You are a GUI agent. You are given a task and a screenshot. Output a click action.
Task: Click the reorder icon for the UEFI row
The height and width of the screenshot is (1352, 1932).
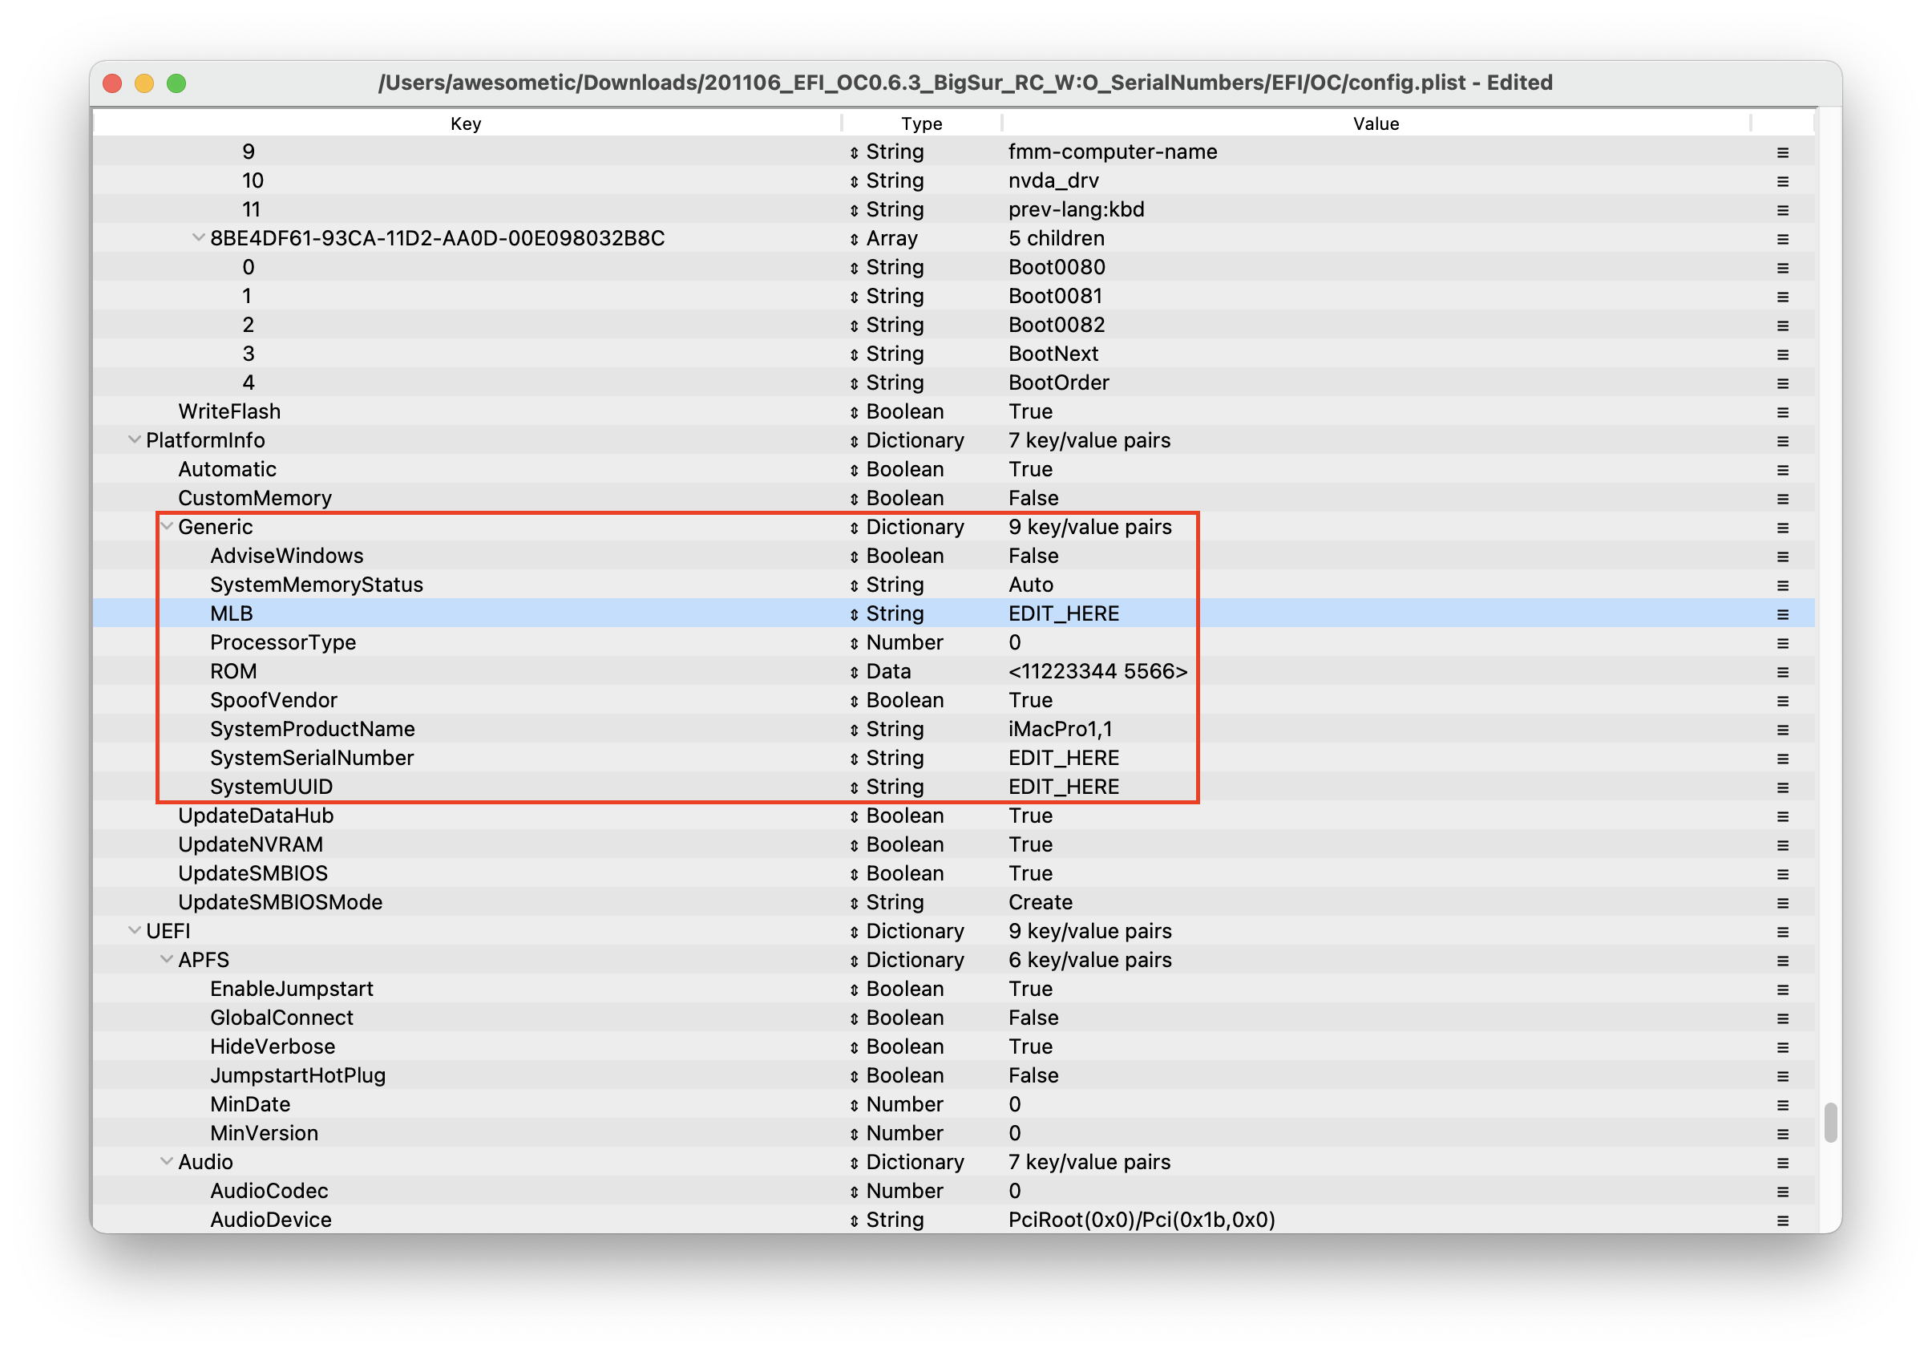tap(1782, 932)
